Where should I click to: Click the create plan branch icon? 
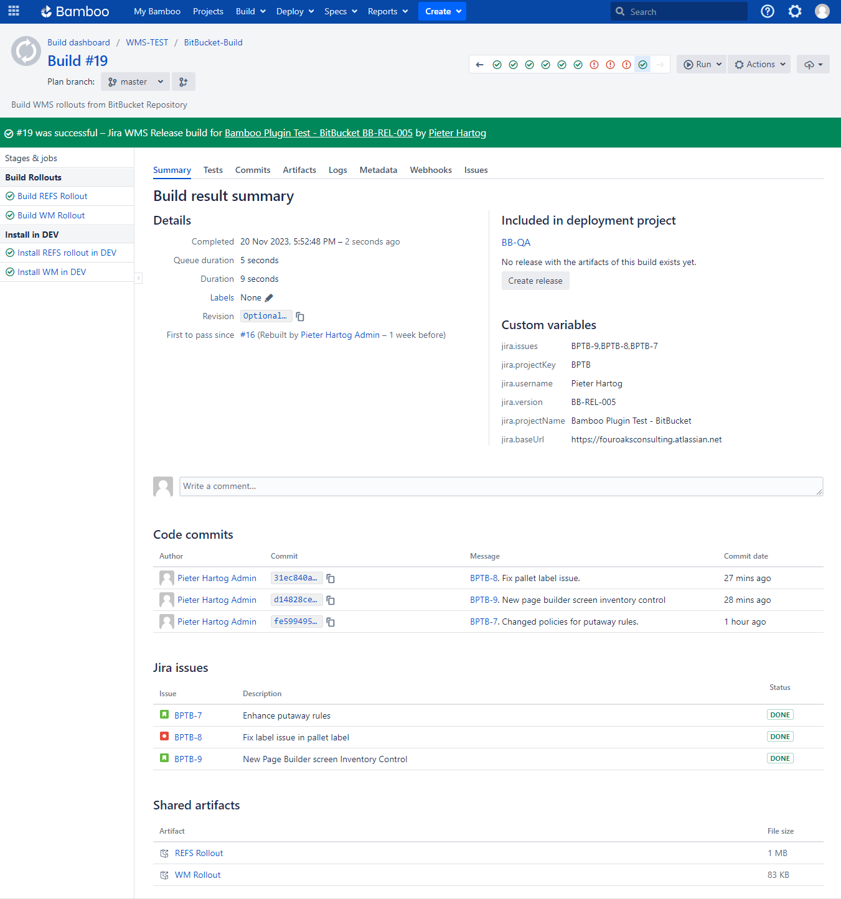(x=184, y=82)
